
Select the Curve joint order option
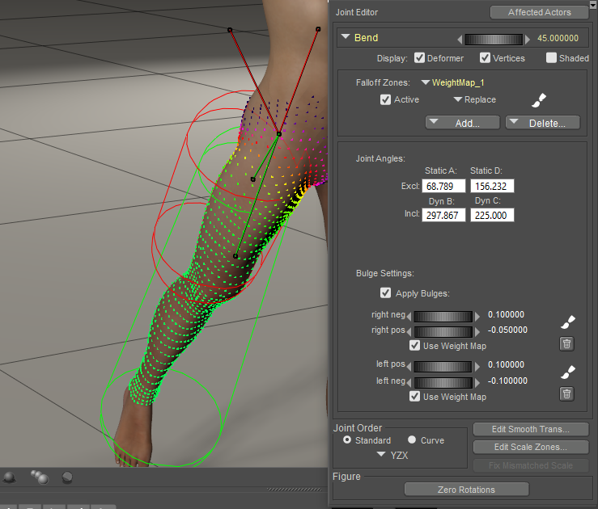[x=412, y=440]
